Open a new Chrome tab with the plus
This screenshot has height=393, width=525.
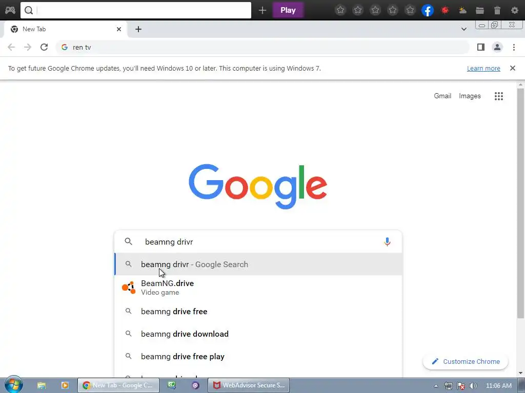click(x=138, y=29)
